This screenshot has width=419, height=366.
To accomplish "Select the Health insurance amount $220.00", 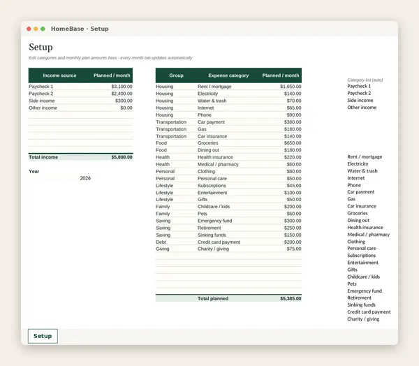I will coord(293,157).
